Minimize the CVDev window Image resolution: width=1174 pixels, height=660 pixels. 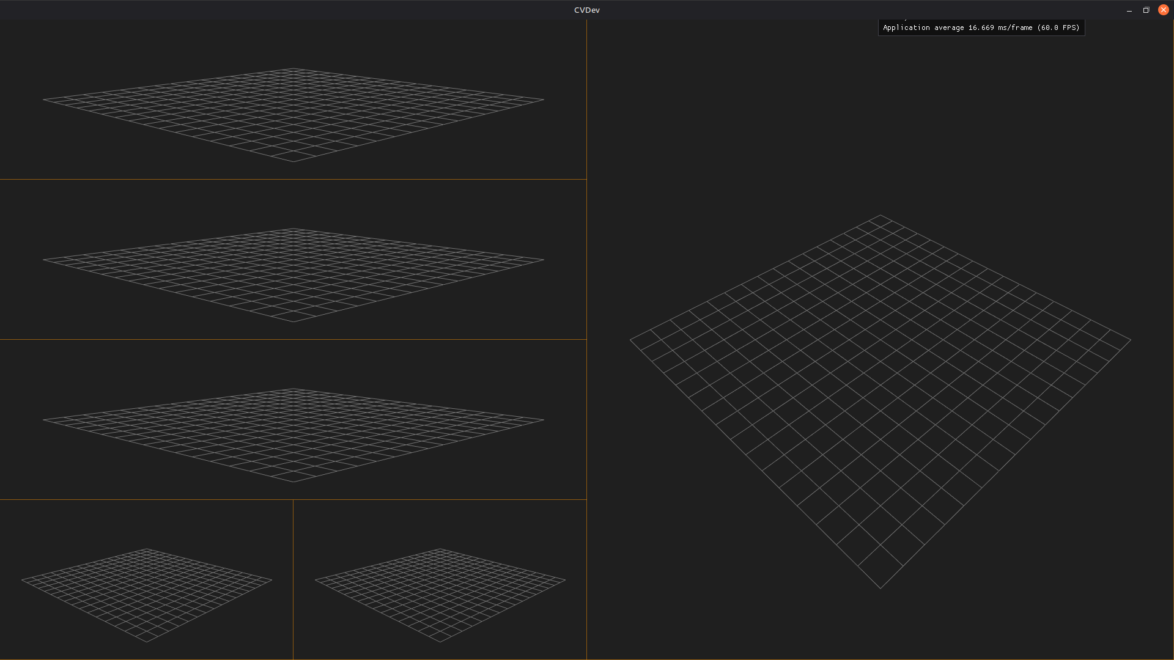1129,10
